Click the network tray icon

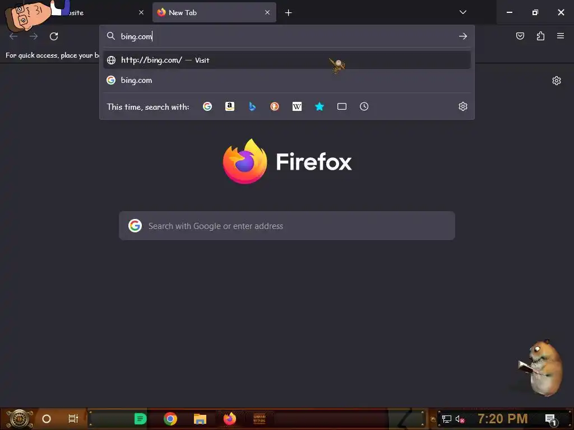pos(446,419)
